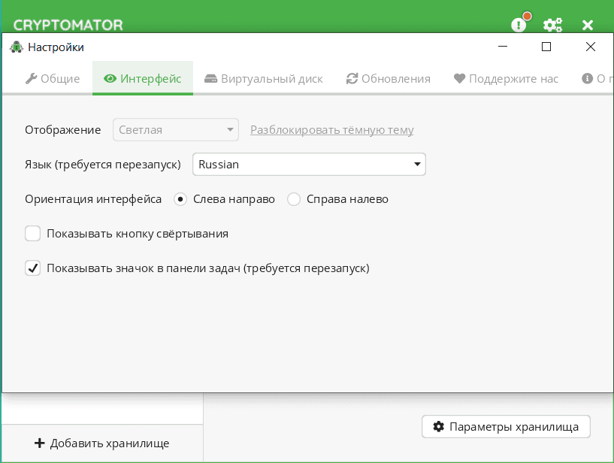Screen dimensions: 614x463
Task: Enable Показывать кнопку свёртывания checkbox
Action: 33,234
